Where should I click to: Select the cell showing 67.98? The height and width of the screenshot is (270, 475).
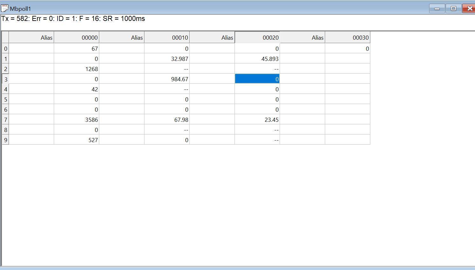(x=167, y=120)
